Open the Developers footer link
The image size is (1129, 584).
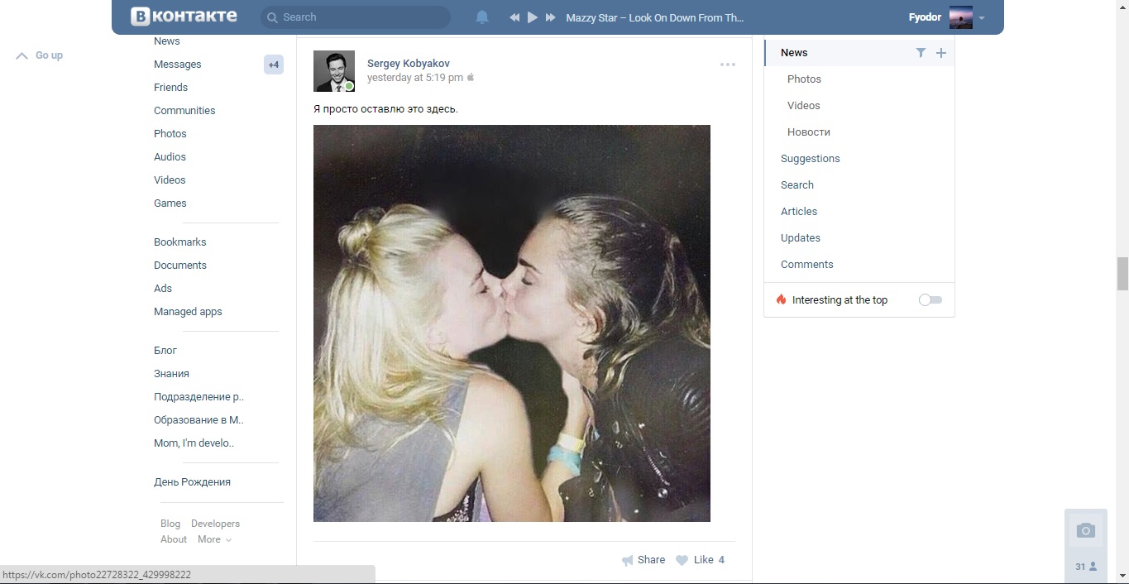[215, 524]
